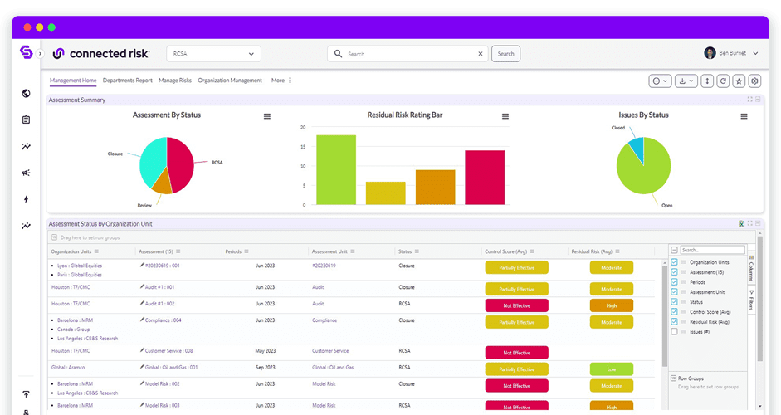Open the download dropdown button
This screenshot has width=781, height=415.
686,81
